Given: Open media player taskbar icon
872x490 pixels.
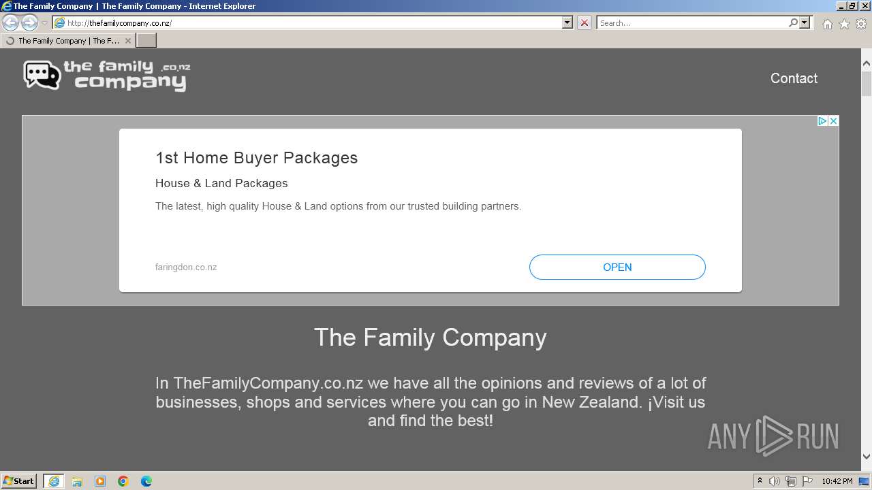Looking at the screenshot, I should [x=100, y=481].
